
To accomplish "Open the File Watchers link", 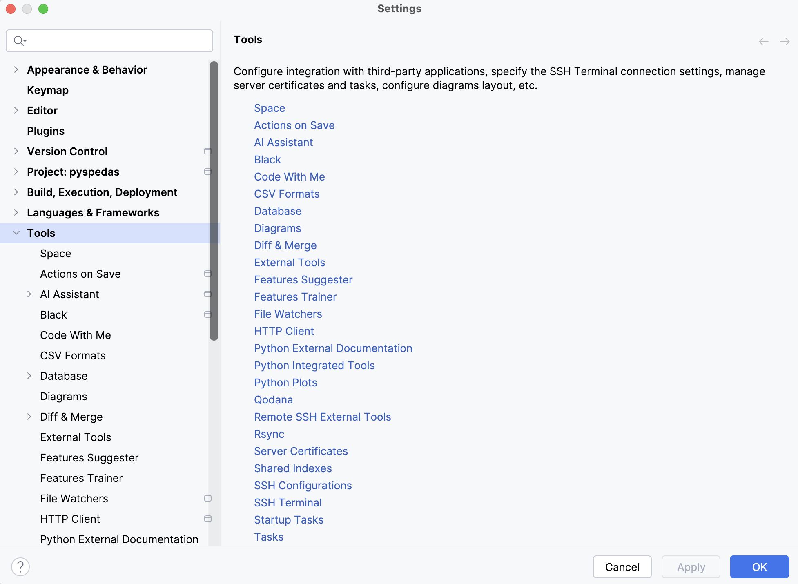I will (288, 314).
